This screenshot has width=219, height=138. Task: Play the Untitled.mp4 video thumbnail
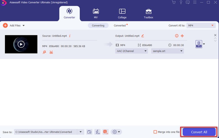pyautogui.click(x=21, y=44)
